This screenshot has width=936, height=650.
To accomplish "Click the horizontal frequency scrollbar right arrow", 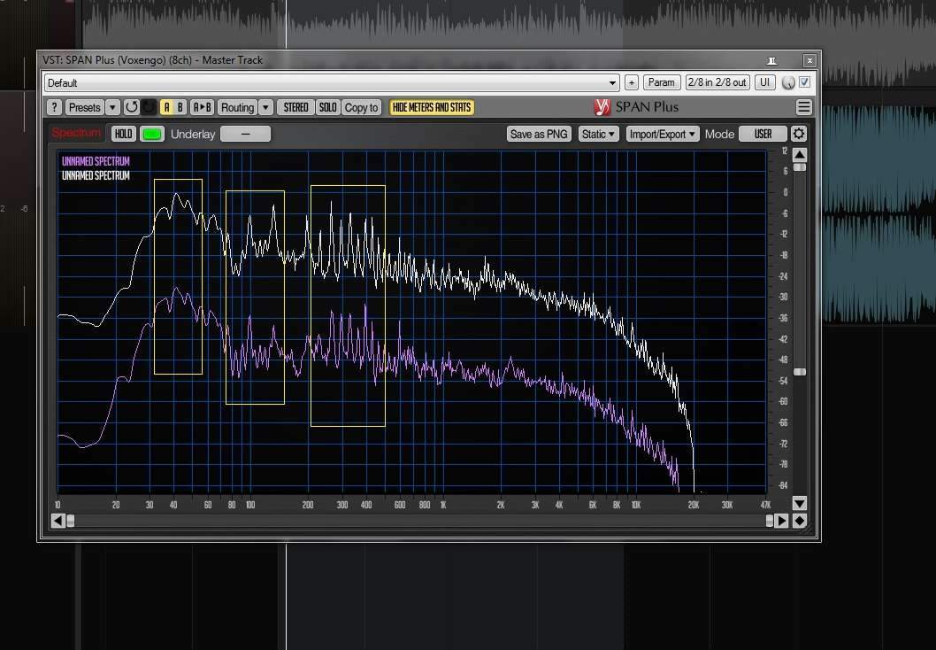I will coord(781,521).
